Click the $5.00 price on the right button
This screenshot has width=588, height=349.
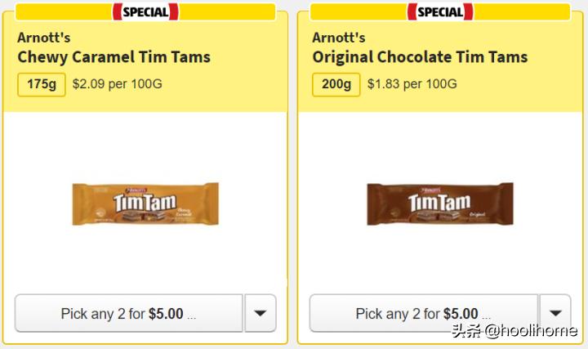tap(461, 314)
